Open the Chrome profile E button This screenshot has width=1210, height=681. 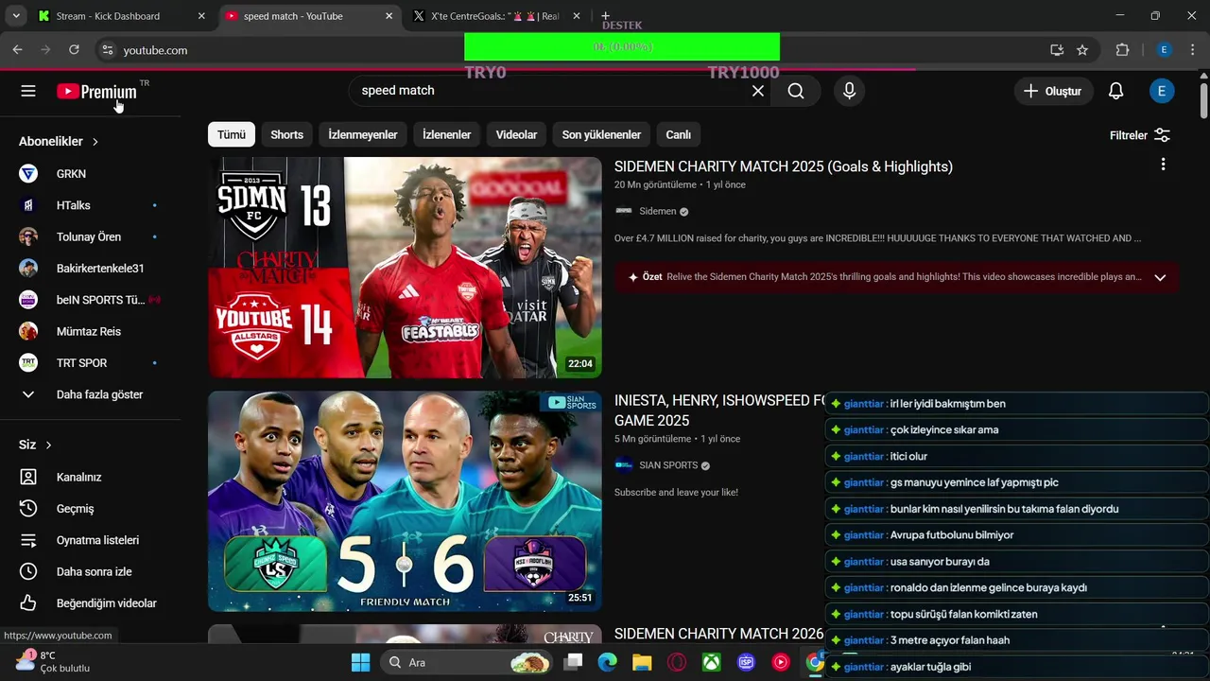1164,50
